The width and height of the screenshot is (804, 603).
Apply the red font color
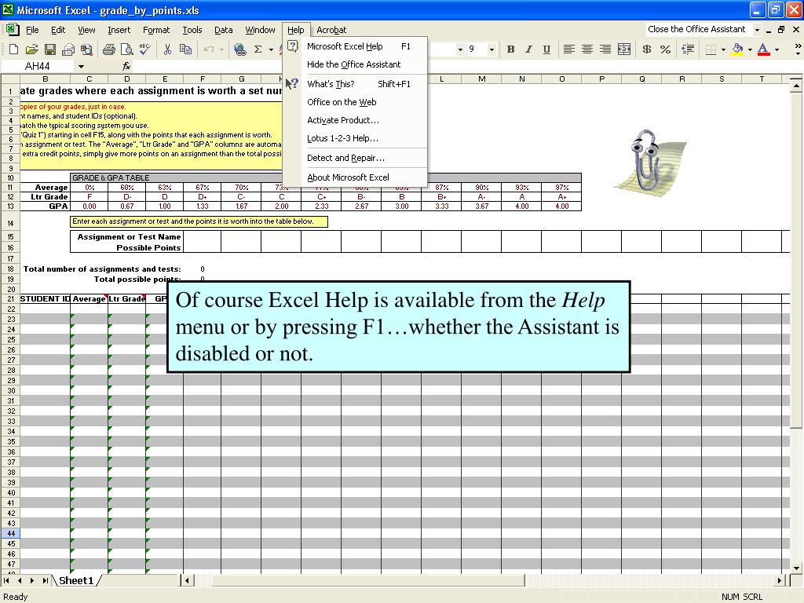763,49
